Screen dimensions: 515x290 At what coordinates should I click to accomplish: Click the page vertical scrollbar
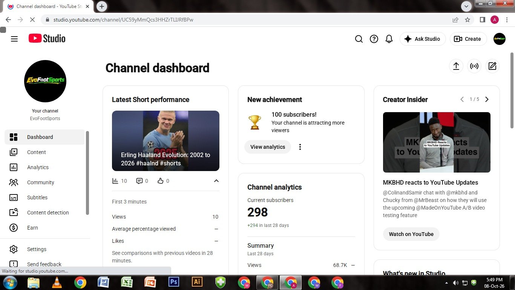512,90
